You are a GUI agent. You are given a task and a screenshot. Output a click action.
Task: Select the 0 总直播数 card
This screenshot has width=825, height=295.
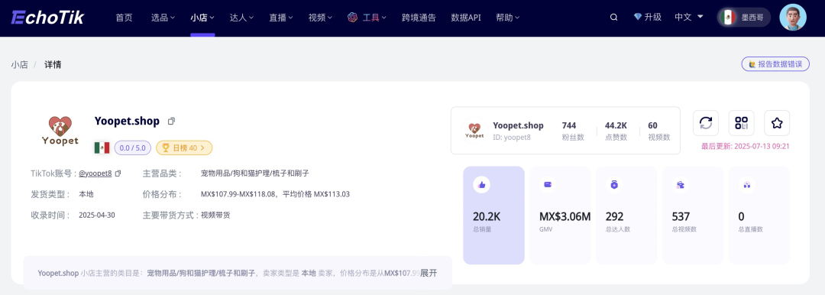coord(759,215)
